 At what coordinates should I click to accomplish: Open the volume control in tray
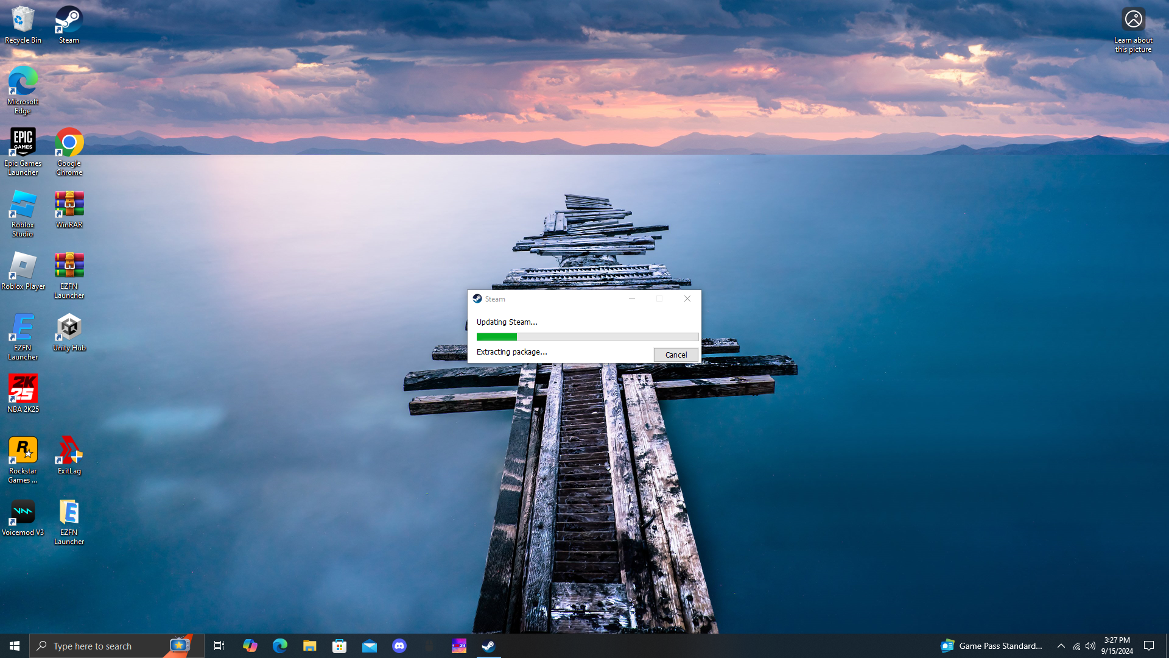[1090, 646]
